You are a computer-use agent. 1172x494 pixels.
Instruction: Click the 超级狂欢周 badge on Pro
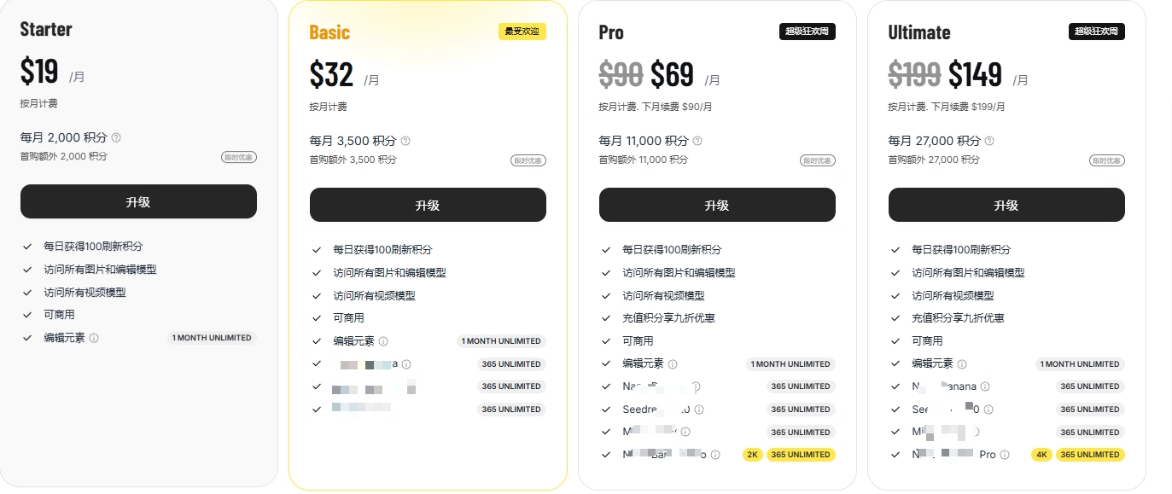(x=807, y=32)
